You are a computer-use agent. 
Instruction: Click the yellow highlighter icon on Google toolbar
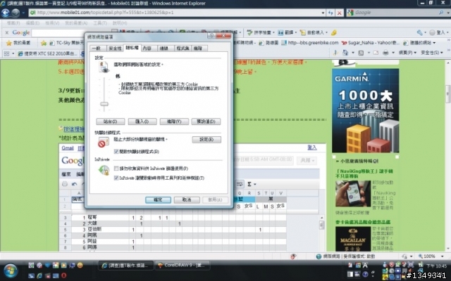tap(334, 33)
